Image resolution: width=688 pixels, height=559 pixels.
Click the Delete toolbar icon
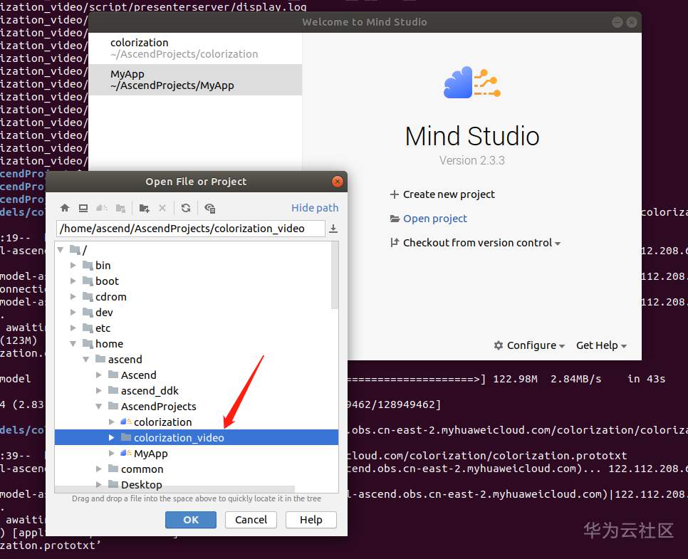click(x=162, y=208)
